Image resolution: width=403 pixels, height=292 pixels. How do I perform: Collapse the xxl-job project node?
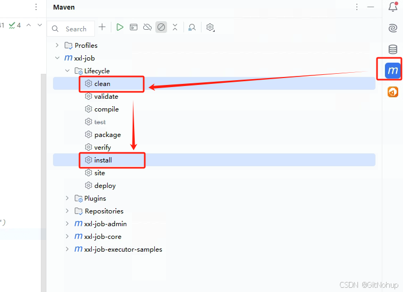[57, 58]
